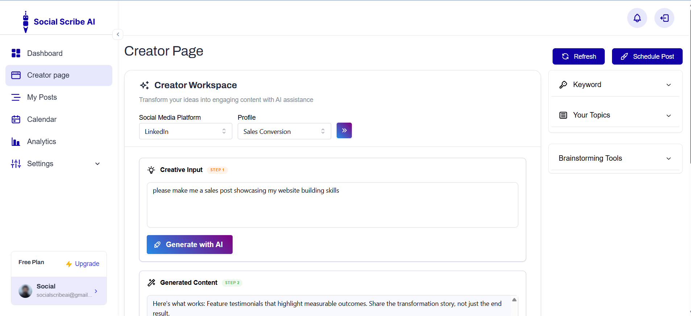Open account details chevron next to Social
This screenshot has width=691, height=316.
[x=96, y=291]
